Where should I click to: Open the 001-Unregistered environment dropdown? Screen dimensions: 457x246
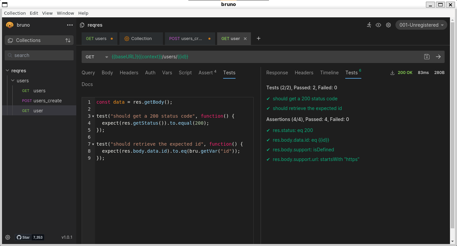[x=421, y=25]
